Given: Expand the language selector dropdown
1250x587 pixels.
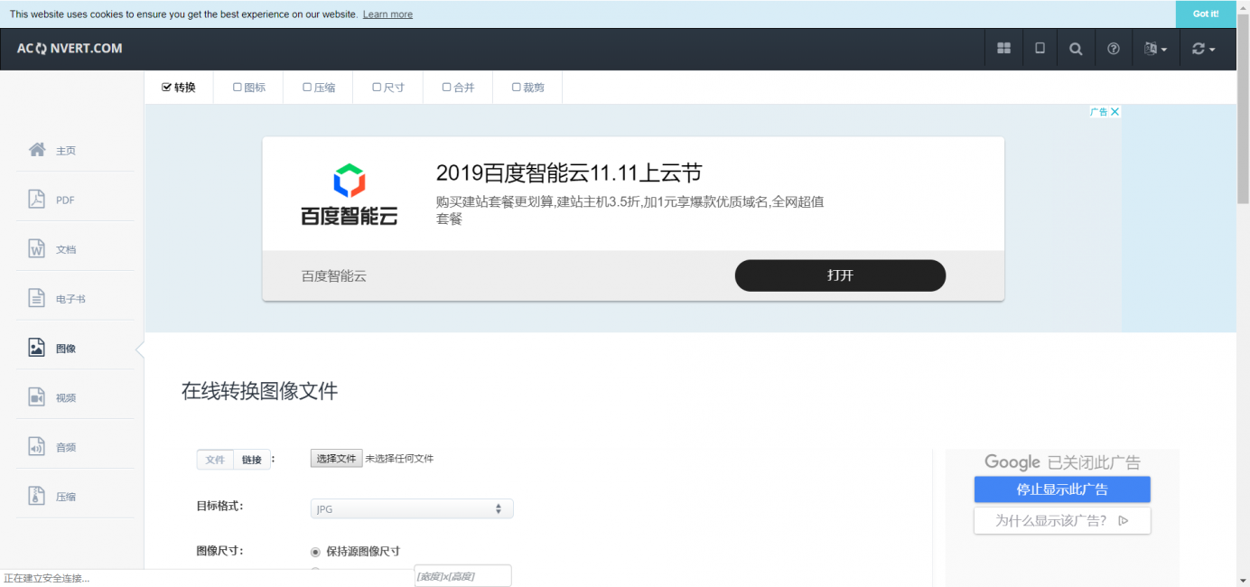Looking at the screenshot, I should (1155, 49).
